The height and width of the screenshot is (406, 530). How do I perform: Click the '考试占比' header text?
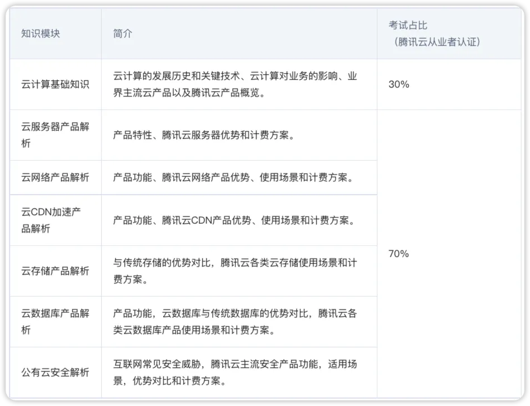pyautogui.click(x=408, y=25)
